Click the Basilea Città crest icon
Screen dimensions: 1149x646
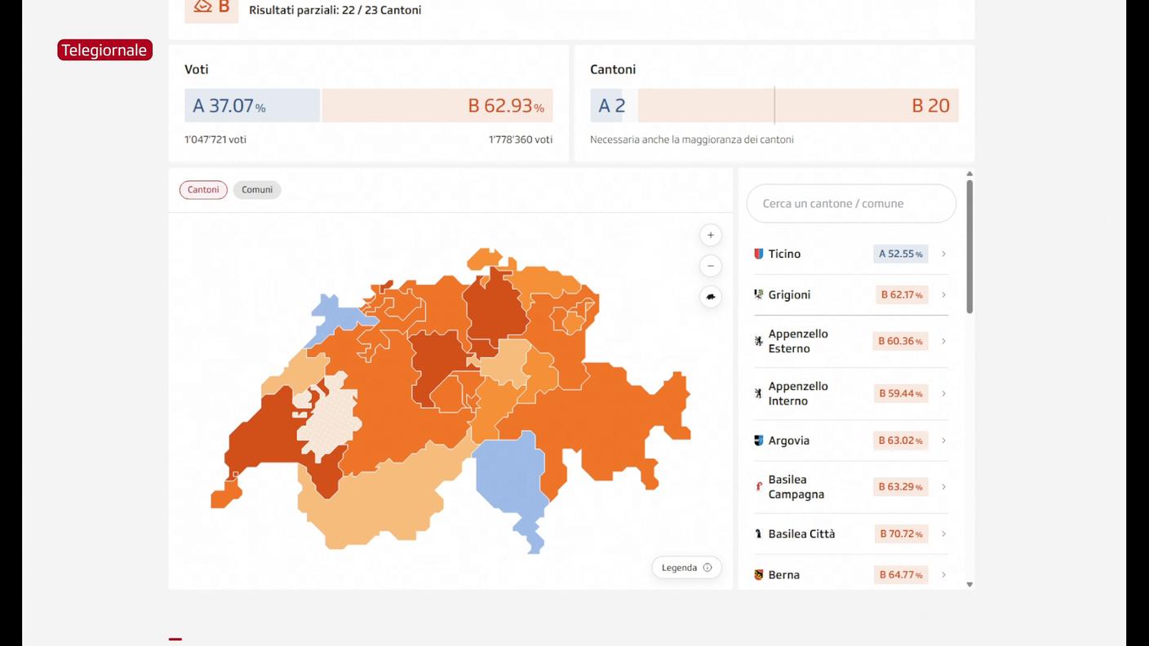click(758, 534)
